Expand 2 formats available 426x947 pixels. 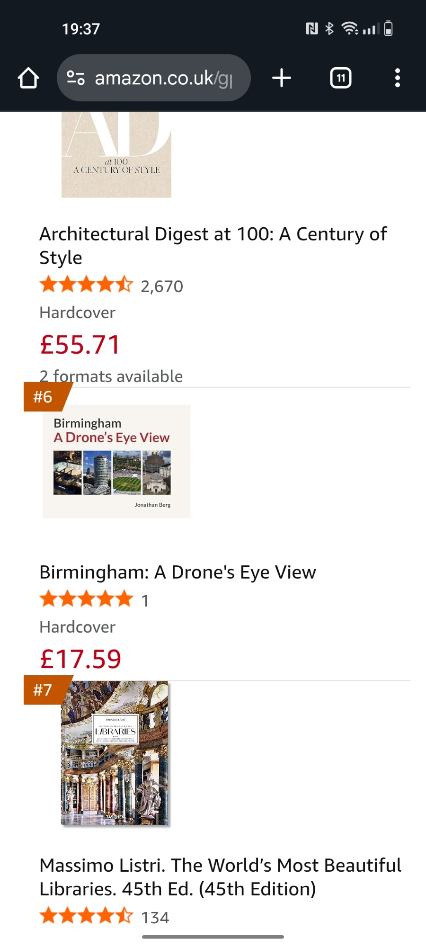pos(111,376)
